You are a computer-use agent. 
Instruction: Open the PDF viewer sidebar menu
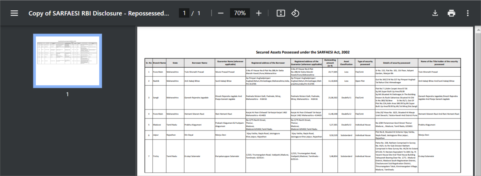point(14,13)
